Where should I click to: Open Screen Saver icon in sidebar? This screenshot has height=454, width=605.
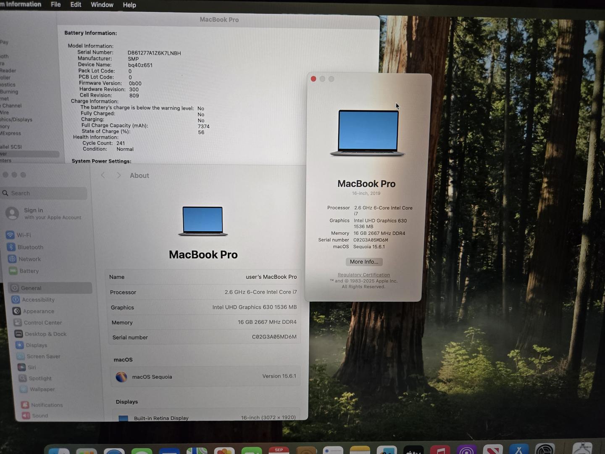click(x=21, y=356)
